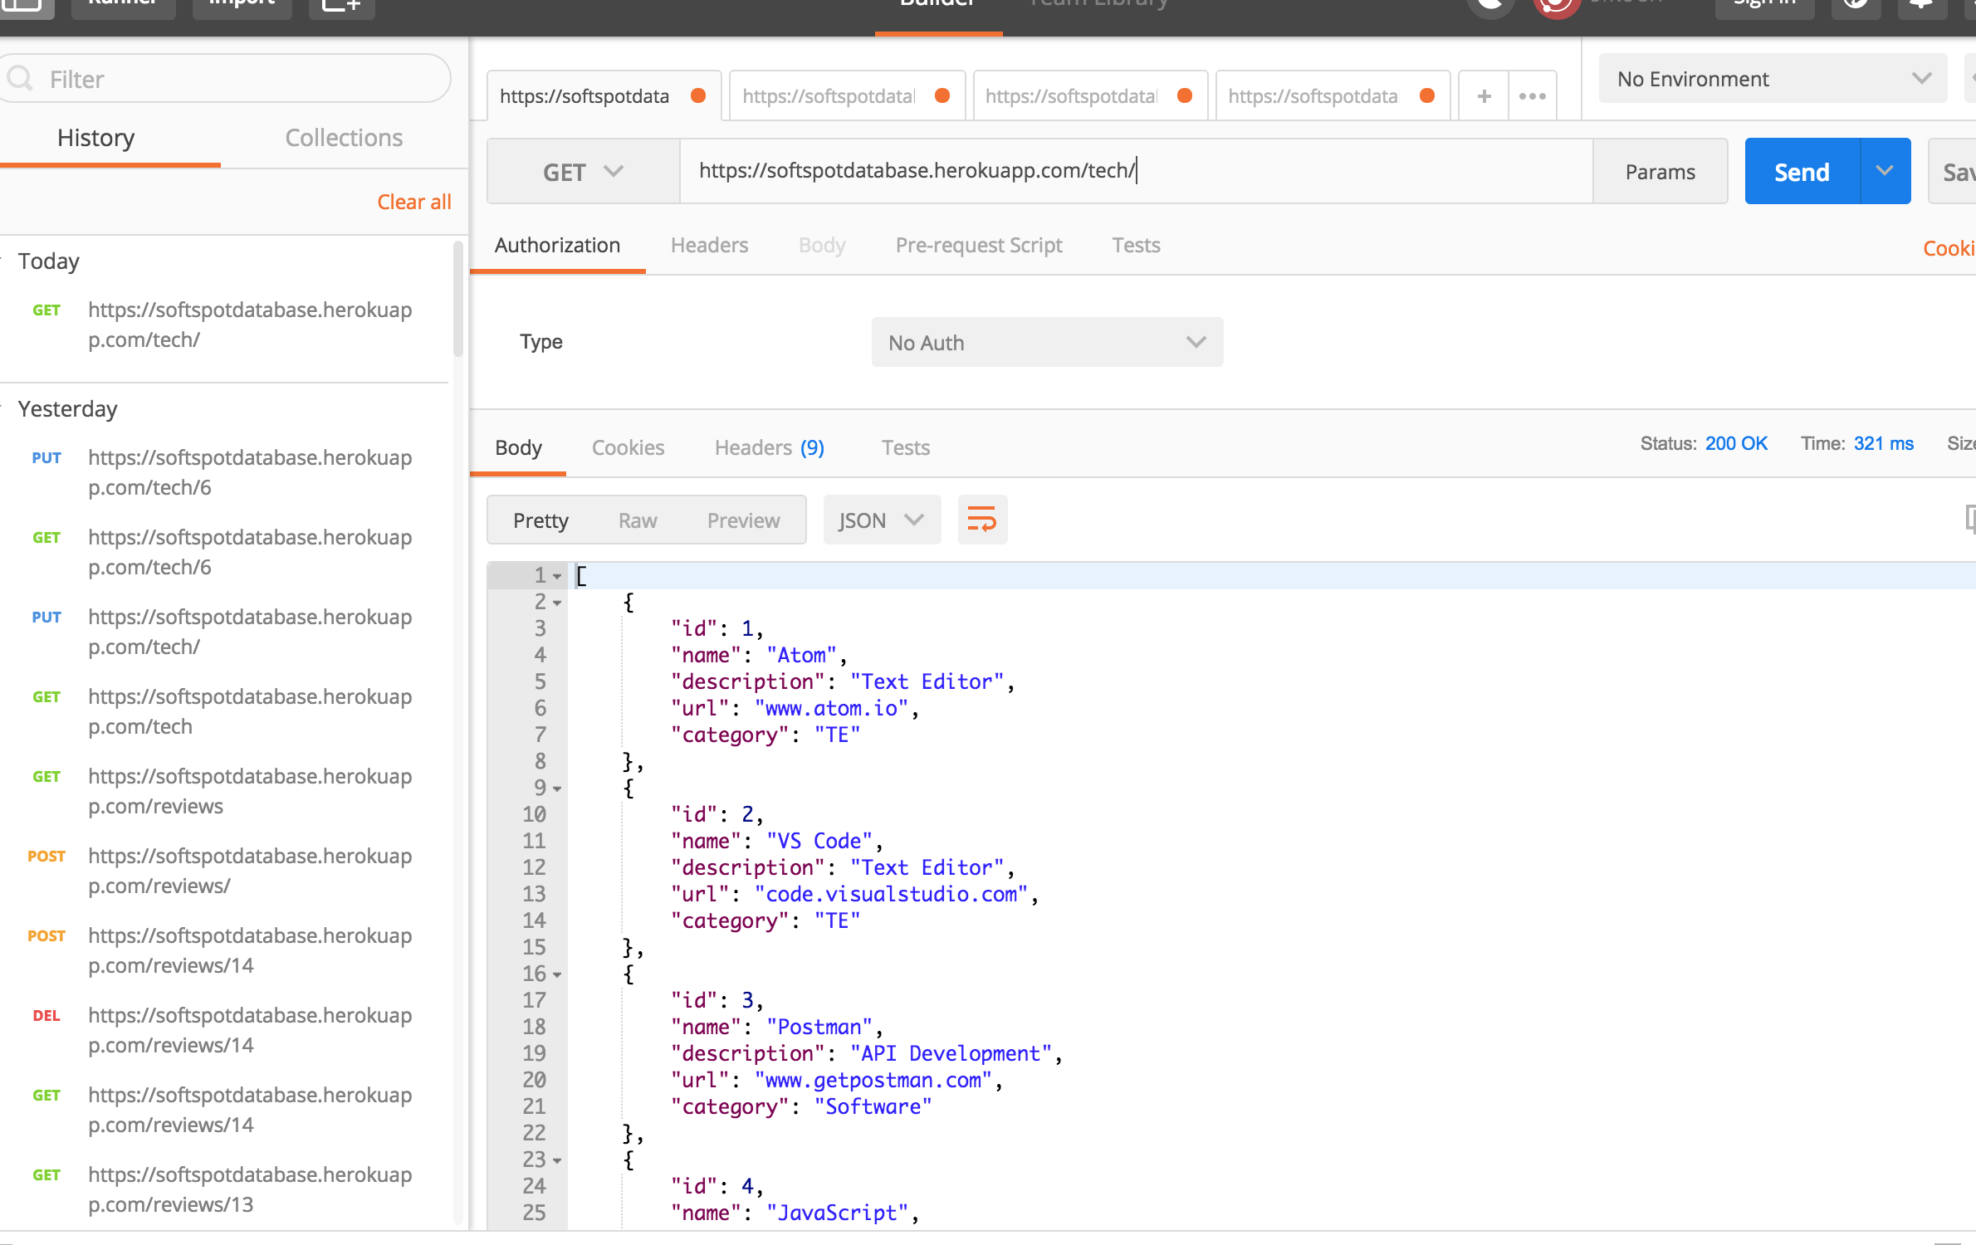Screen dimensions: 1976x1245
Task: Click the Today history group header
Action: 48,261
